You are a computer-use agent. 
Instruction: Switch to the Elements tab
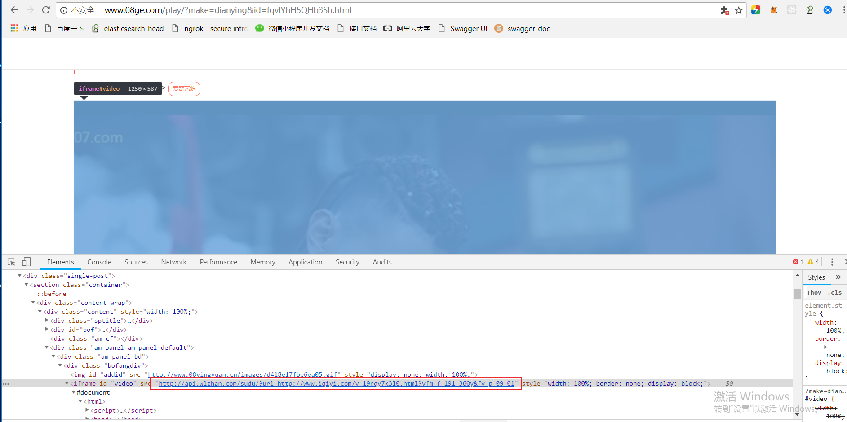pyautogui.click(x=60, y=262)
